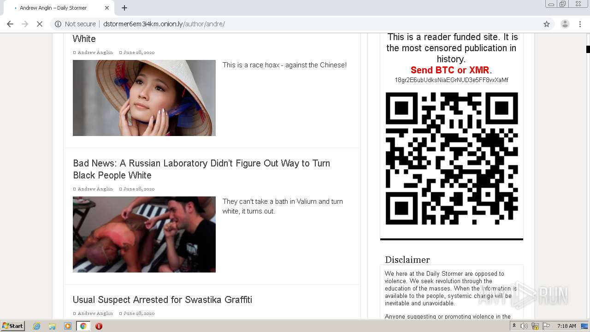Screen dimensions: 590x332
Task: Close the Andrew Anglin – Daily Stormer tab
Action: click(107, 8)
